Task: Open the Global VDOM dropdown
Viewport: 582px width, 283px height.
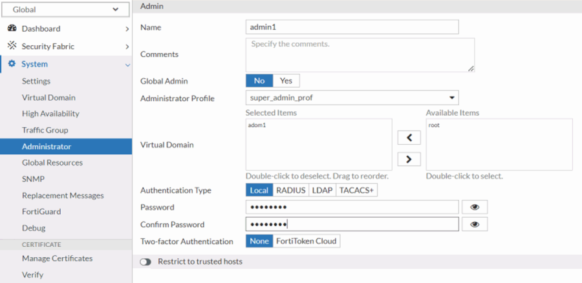Action: tap(66, 10)
